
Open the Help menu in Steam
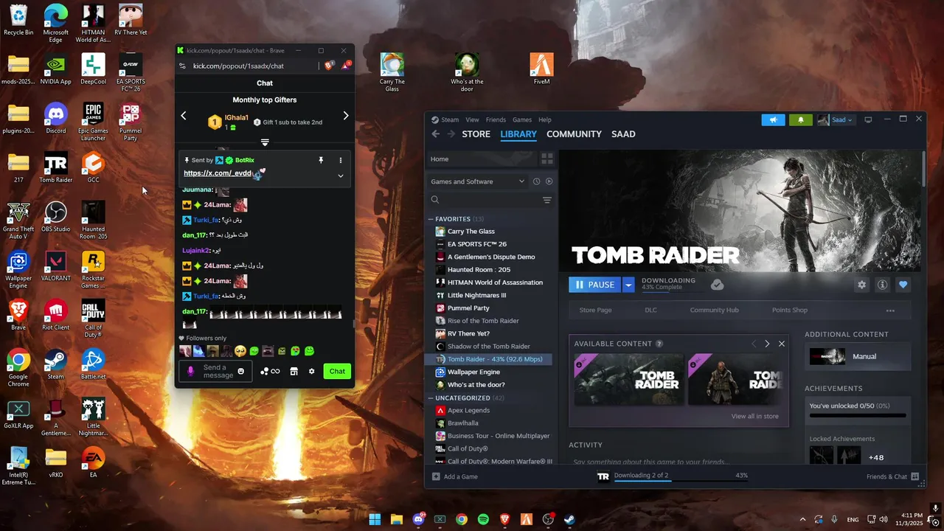click(545, 119)
